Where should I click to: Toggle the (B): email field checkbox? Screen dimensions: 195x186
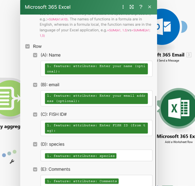35,85
